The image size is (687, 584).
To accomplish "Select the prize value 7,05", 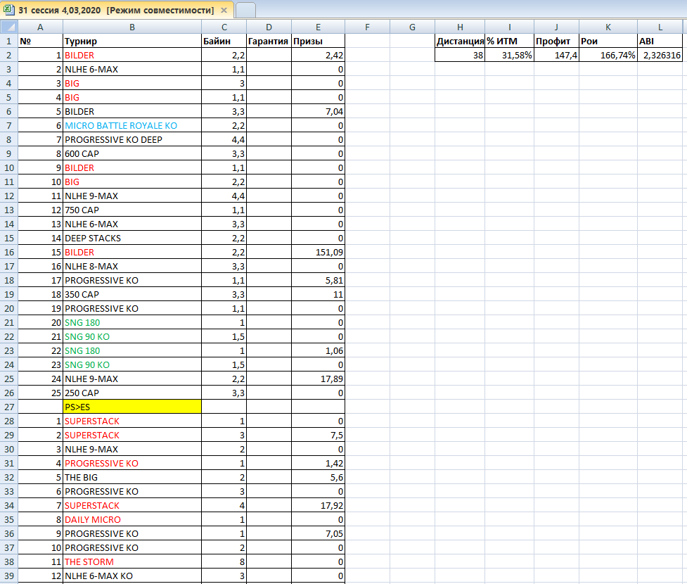I will click(x=318, y=533).
